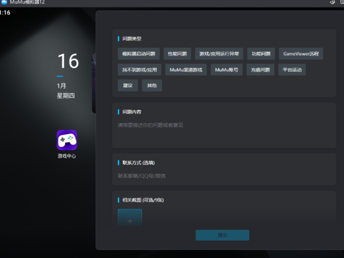
Task: Click the 问题类型 section heading
Action: point(132,39)
